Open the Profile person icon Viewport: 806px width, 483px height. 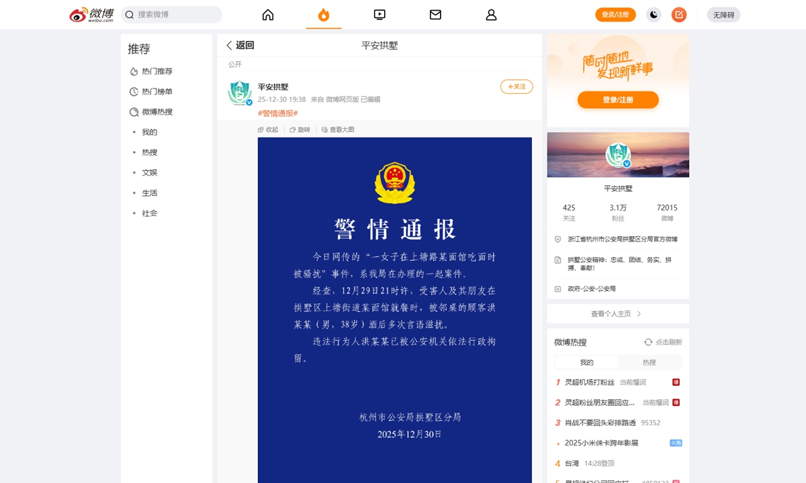(x=491, y=14)
